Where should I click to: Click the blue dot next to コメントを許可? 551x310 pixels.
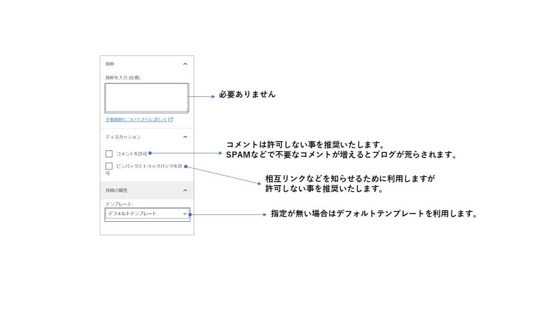[150, 153]
